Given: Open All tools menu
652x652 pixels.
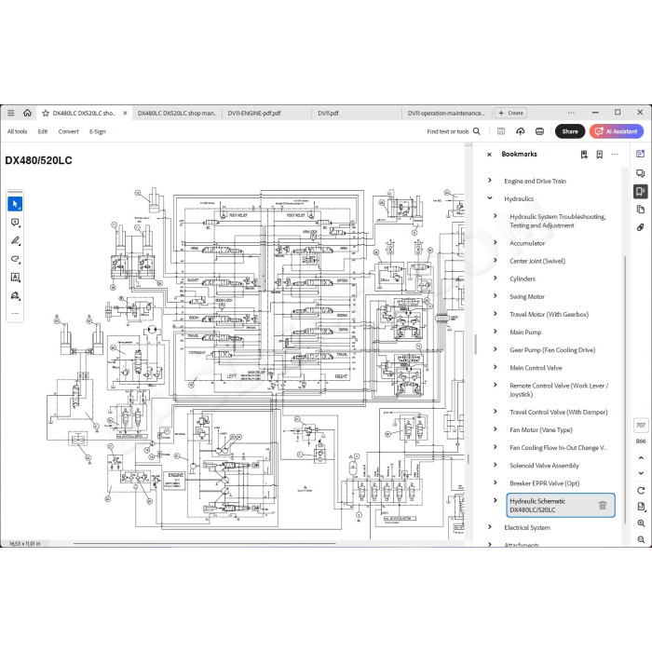Looking at the screenshot, I should point(17,131).
